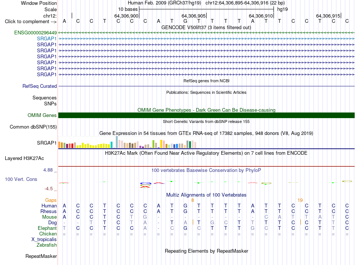
Task: Click the '100 vertebrates Basewise Conservation by PhyloP' title
Action: click(206, 170)
